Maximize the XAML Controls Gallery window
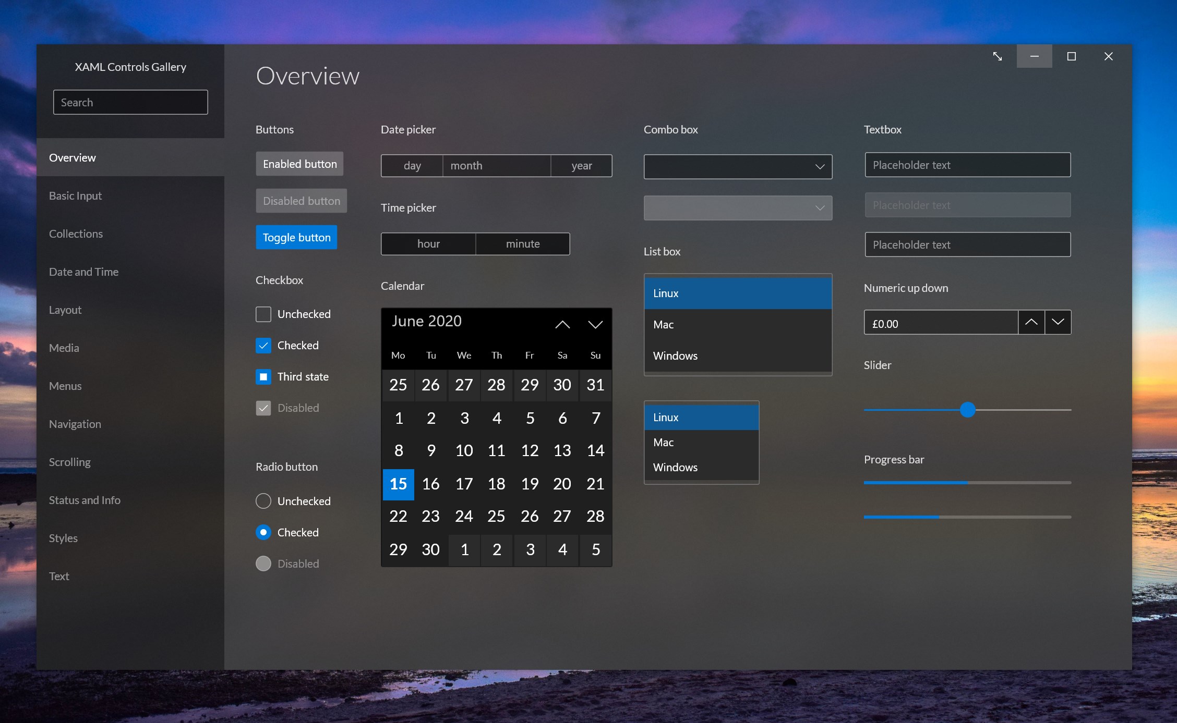1177x723 pixels. coord(1071,56)
